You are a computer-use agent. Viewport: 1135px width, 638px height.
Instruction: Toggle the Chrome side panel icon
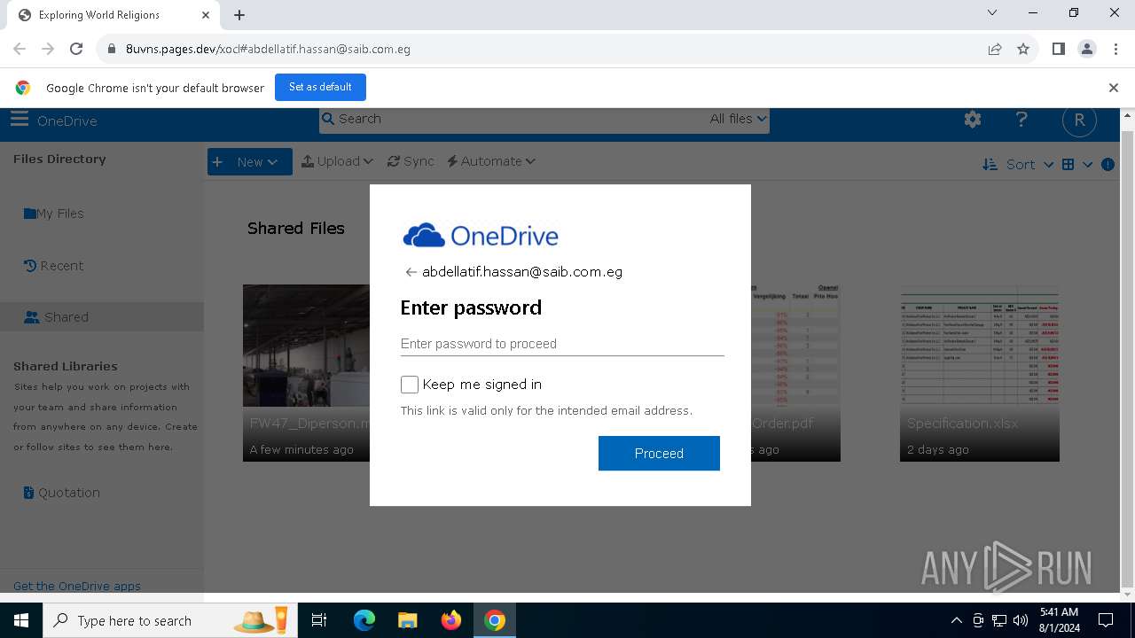click(1058, 50)
